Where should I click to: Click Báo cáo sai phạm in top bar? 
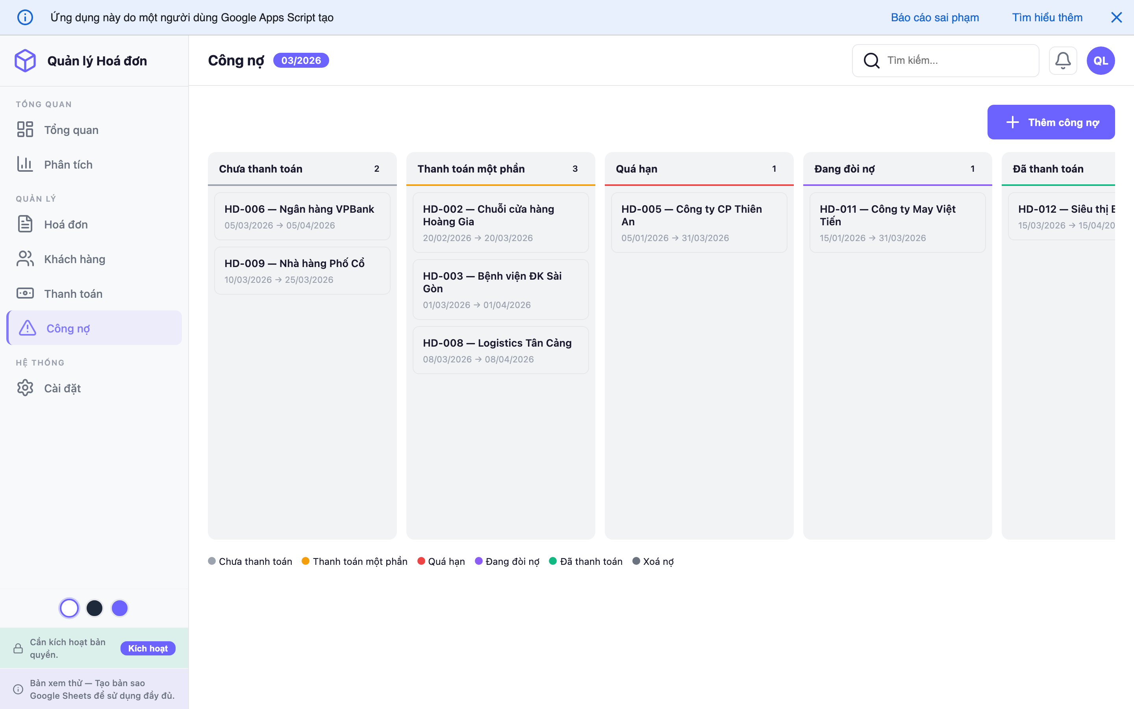tap(934, 17)
